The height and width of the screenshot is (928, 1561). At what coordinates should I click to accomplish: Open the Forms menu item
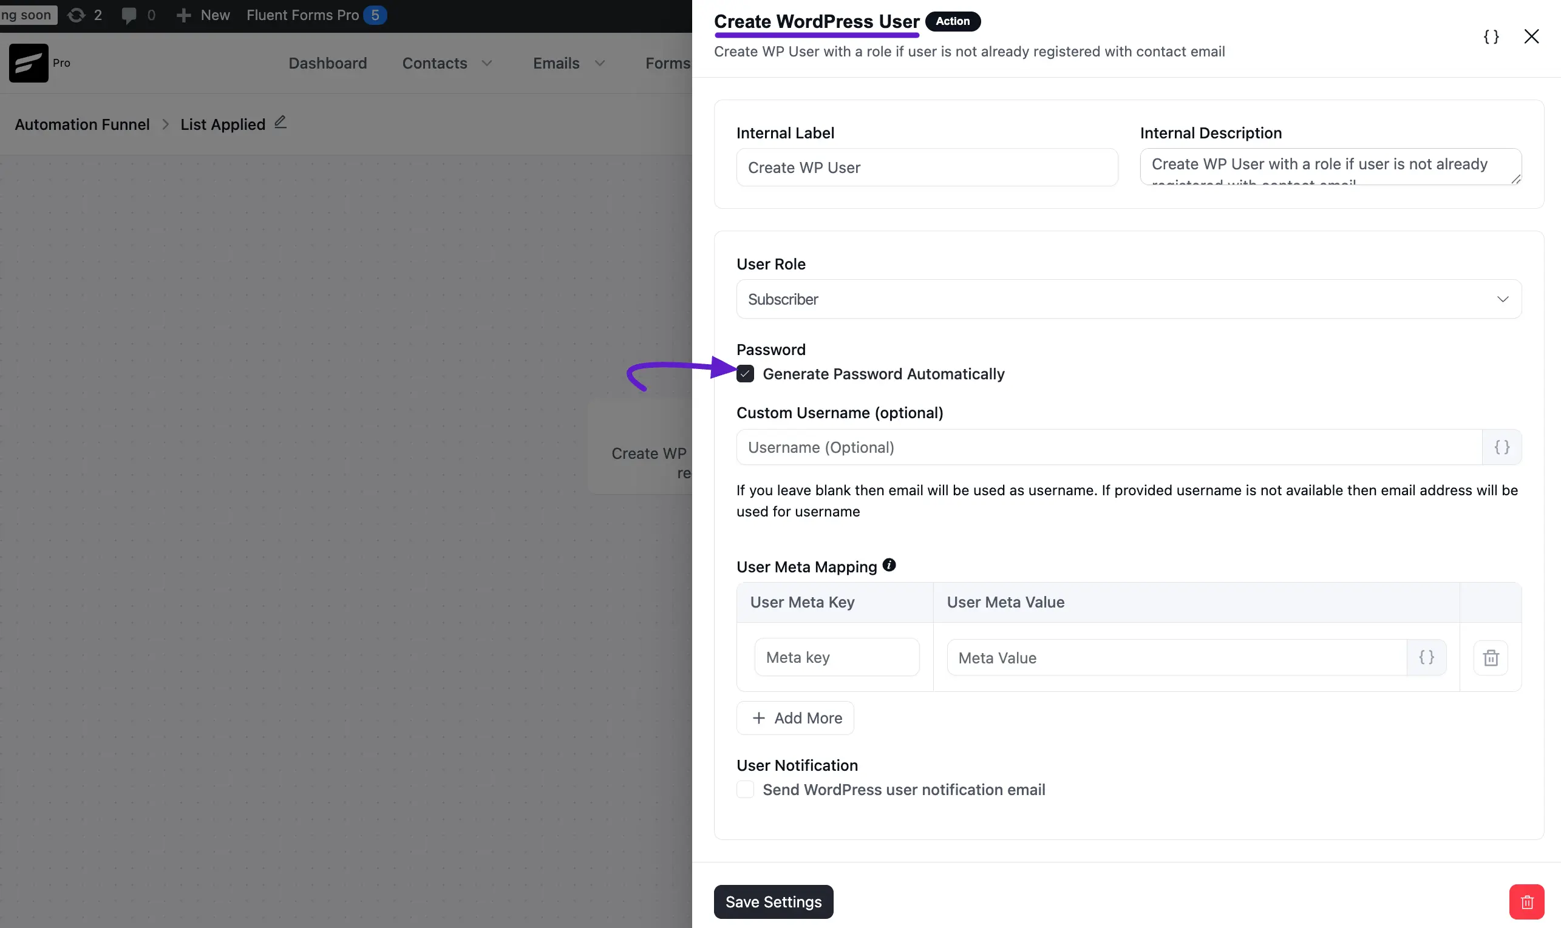[x=668, y=63]
